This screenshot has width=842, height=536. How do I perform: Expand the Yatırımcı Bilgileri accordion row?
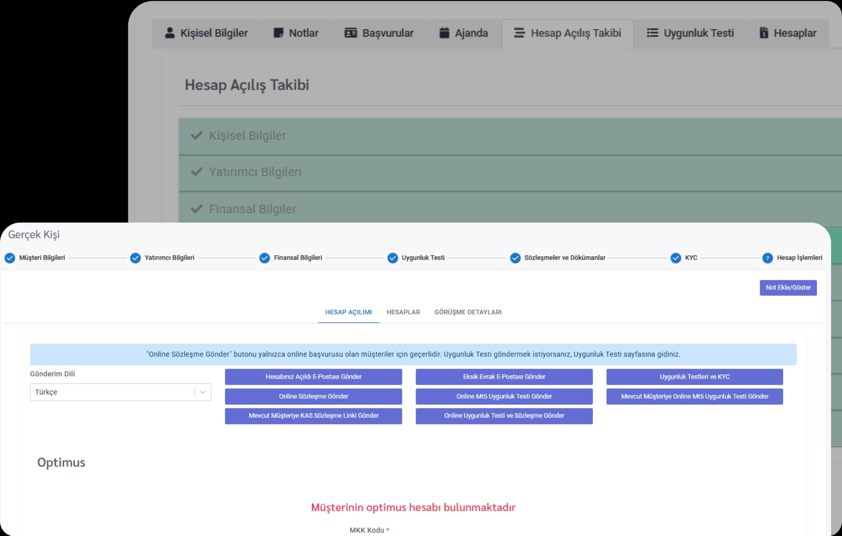click(x=255, y=172)
